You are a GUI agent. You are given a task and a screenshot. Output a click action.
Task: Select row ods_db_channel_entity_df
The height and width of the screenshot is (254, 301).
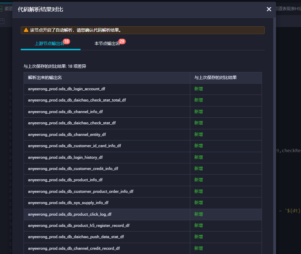point(143,135)
